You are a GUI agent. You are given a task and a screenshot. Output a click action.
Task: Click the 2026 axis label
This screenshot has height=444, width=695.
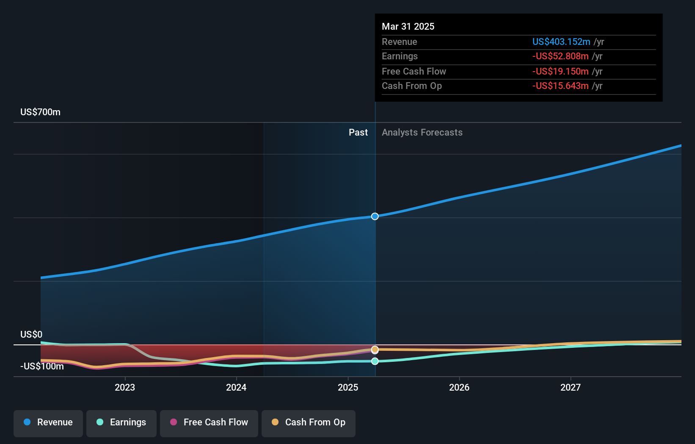coord(459,387)
